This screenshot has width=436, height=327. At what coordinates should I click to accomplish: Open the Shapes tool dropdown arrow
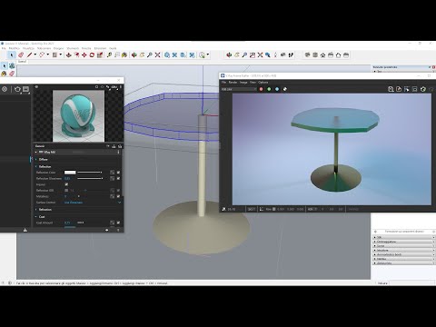tap(61, 54)
